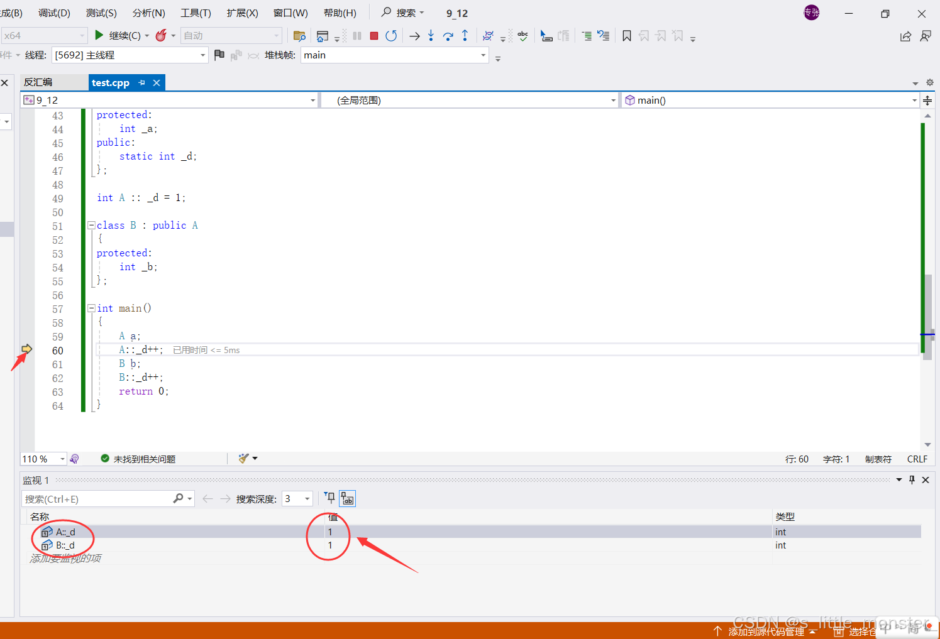Click the Find in Files folder-search icon
The image size is (940, 639).
click(x=299, y=36)
